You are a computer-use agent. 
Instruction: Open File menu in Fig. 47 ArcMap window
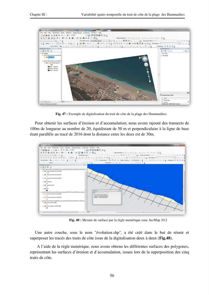point(41,33)
